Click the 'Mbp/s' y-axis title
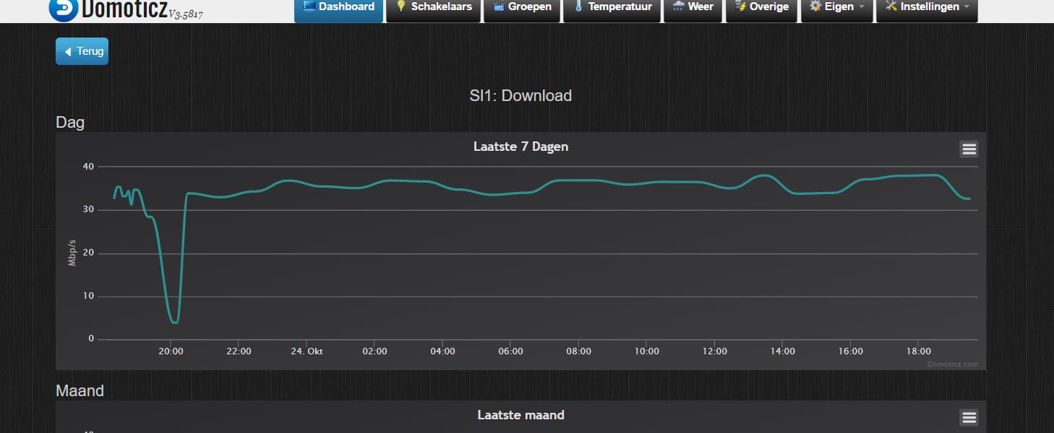1054x433 pixels. pyautogui.click(x=72, y=253)
